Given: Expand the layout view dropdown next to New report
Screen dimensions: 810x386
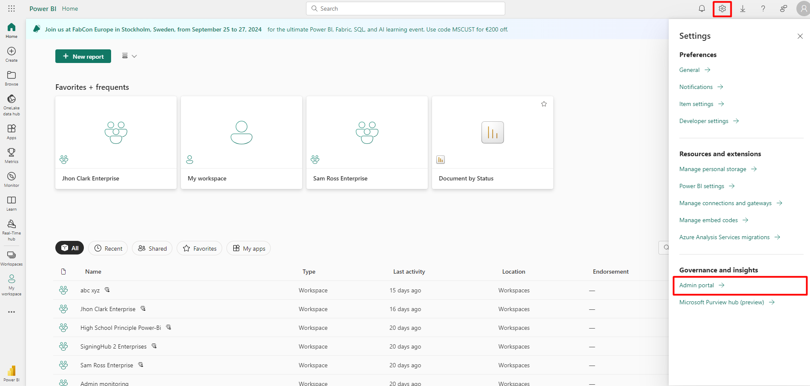Looking at the screenshot, I should click(x=129, y=56).
